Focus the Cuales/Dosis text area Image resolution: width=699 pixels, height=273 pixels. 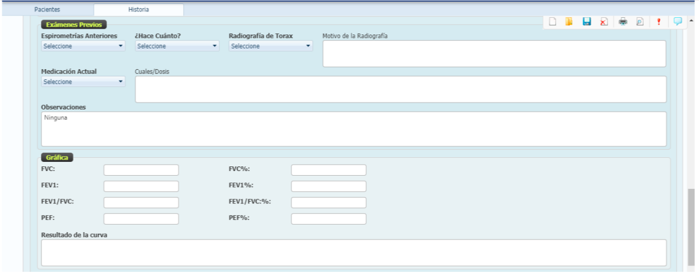click(400, 89)
